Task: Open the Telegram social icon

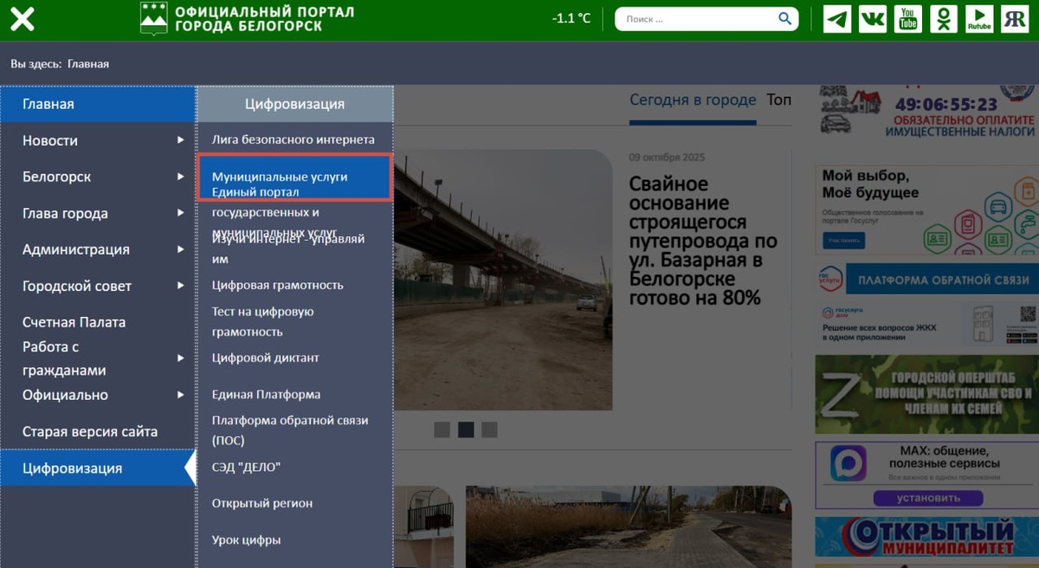Action: (x=836, y=19)
